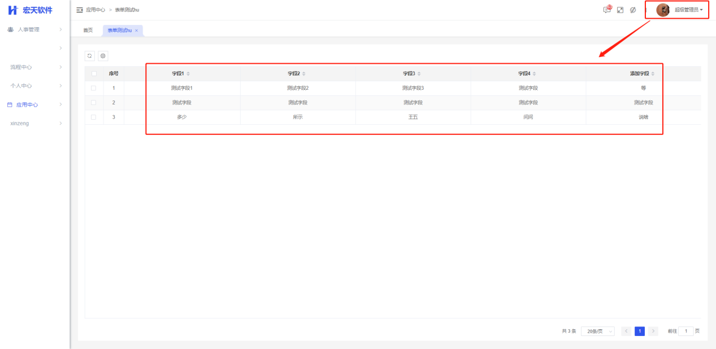The height and width of the screenshot is (349, 716).
Task: Open the 20条/页 page size dropdown
Action: pos(597,331)
